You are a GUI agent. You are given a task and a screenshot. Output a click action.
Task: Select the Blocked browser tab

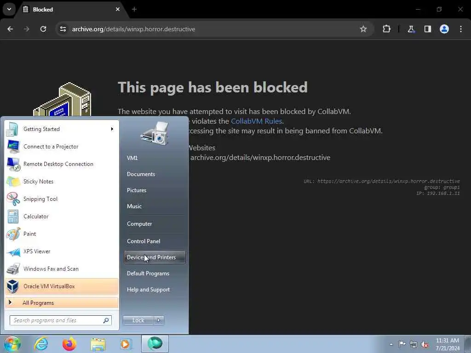(x=72, y=9)
